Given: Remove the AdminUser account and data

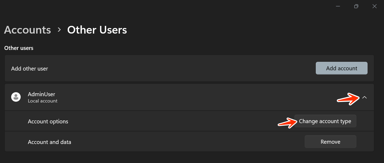Looking at the screenshot, I should pos(330,142).
